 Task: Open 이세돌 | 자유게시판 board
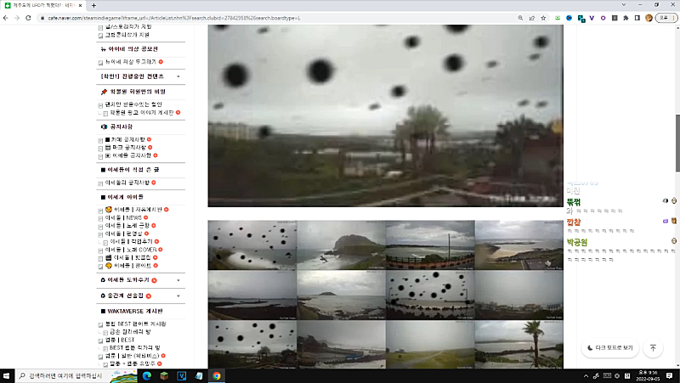pyautogui.click(x=138, y=209)
